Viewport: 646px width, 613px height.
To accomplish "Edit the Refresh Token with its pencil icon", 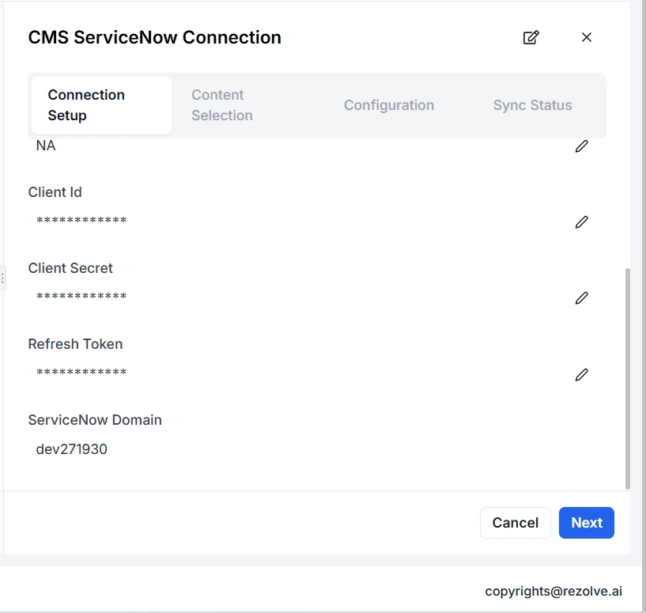I will point(581,374).
